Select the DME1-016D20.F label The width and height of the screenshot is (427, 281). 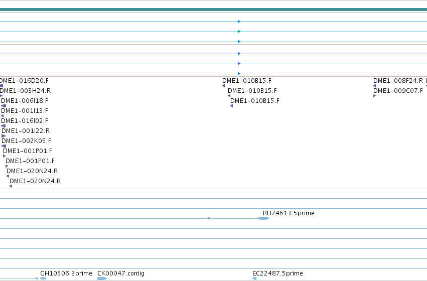(24, 81)
